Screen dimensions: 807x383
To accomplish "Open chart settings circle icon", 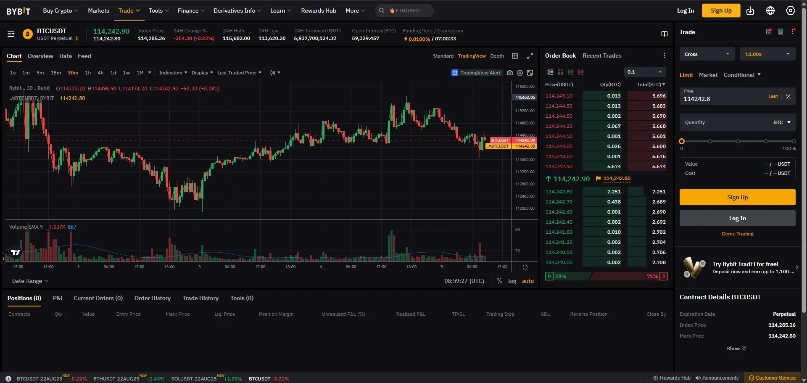I will [520, 73].
